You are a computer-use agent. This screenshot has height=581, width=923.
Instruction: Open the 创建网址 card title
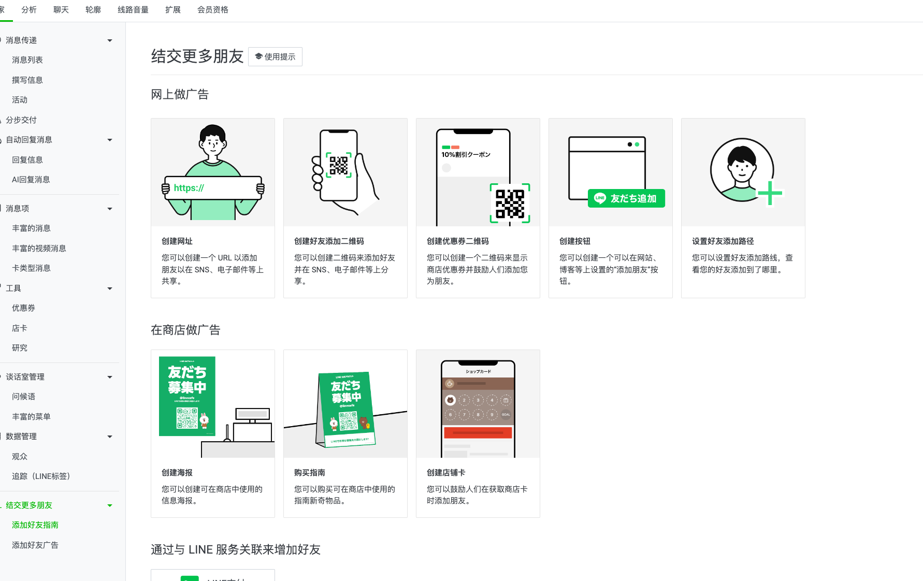click(177, 241)
